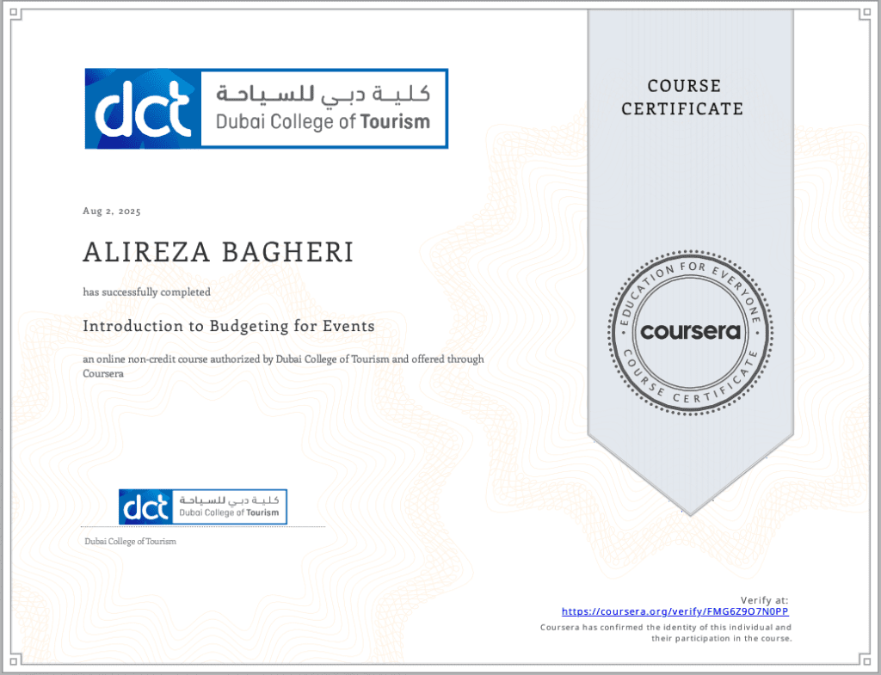
Task: Select the name ALIREZA BAGHERI
Action: [219, 252]
